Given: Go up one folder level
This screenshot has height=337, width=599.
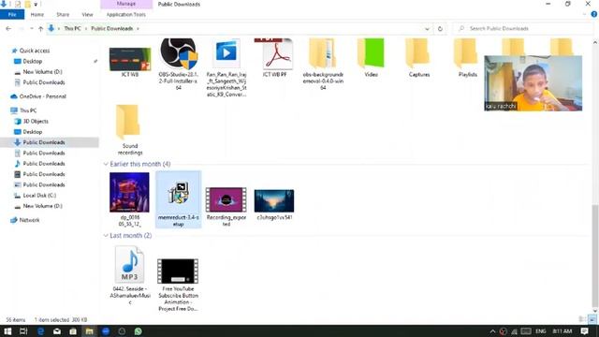Looking at the screenshot, I should tap(40, 29).
